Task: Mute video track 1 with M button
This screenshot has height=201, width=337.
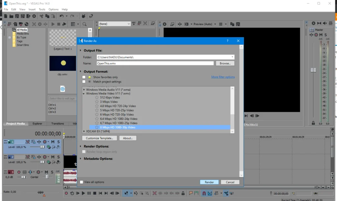Action: (53, 142)
